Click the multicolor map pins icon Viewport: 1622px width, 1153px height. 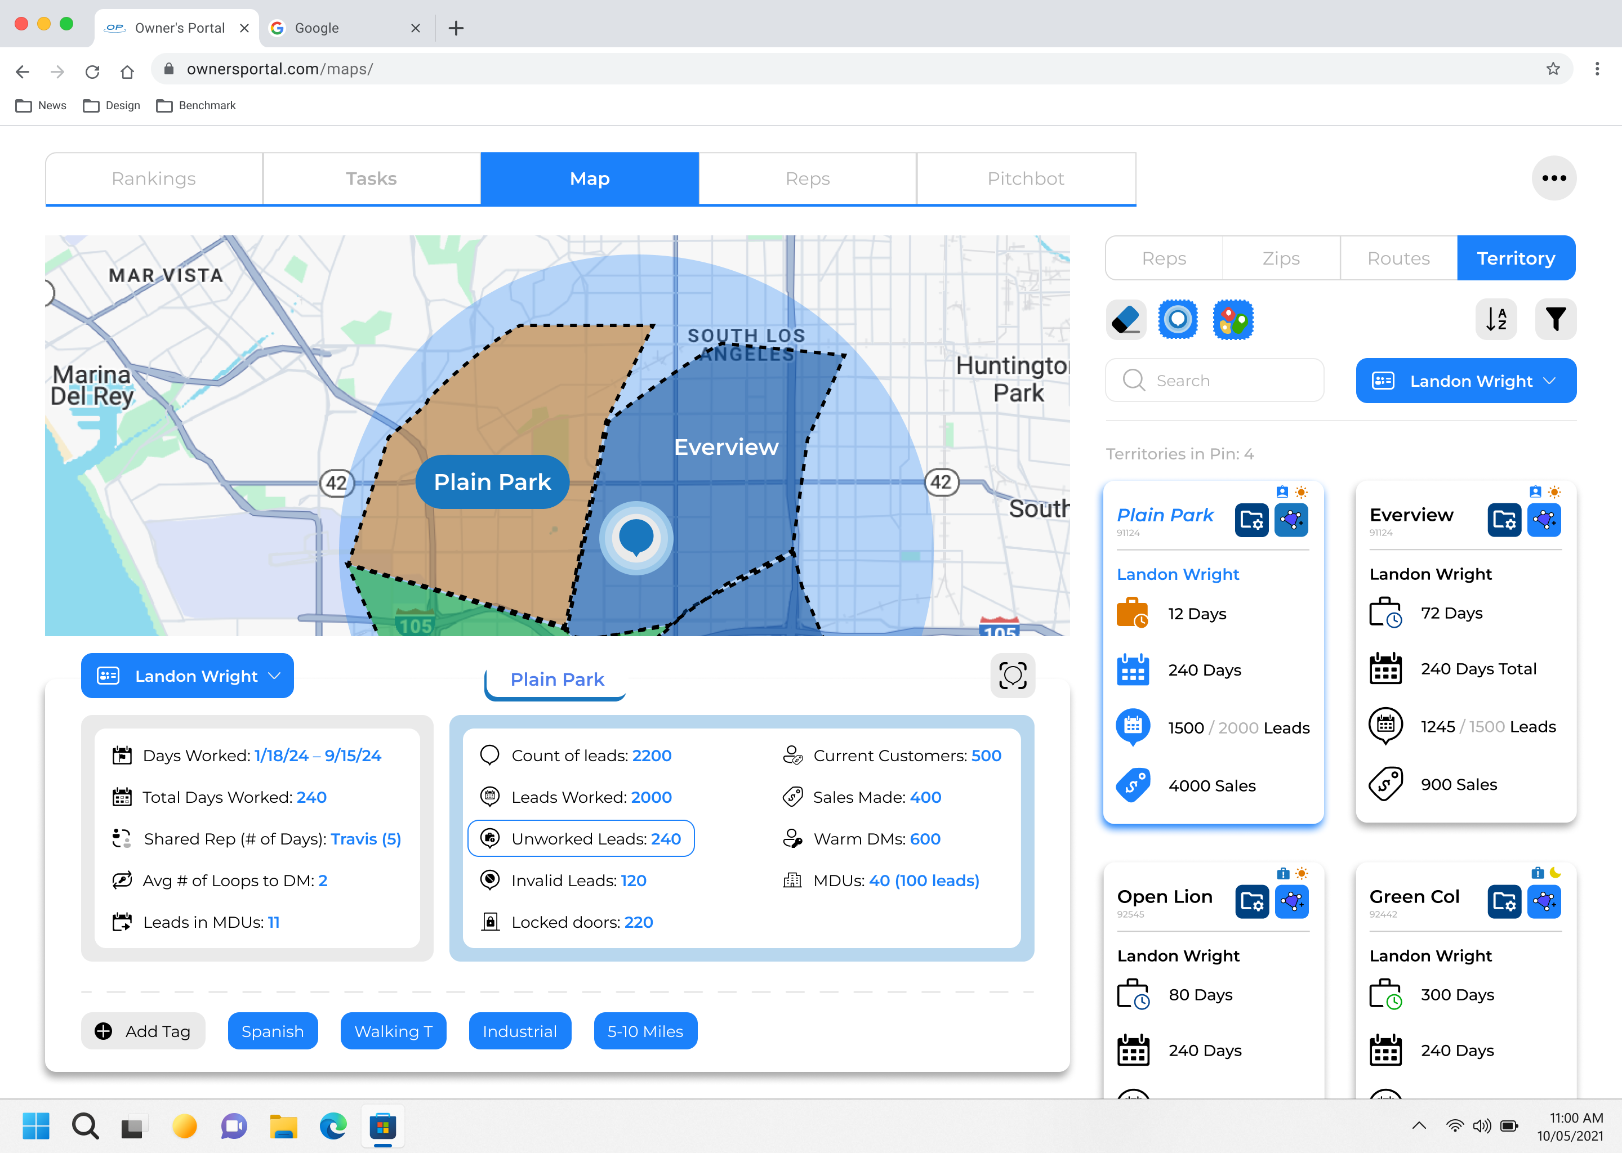click(x=1233, y=319)
